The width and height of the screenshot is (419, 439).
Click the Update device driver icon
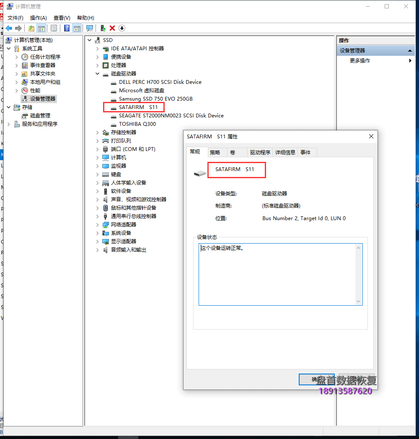103,28
